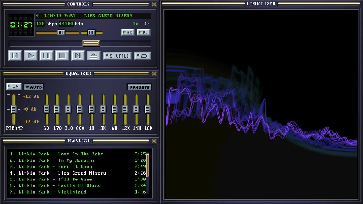
Task: Skip to the next track
Action: pos(78,56)
